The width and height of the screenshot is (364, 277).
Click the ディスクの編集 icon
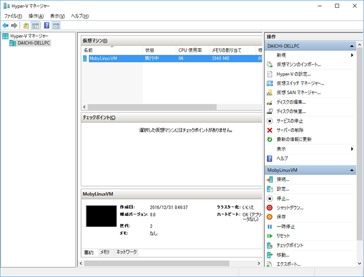tap(270, 102)
